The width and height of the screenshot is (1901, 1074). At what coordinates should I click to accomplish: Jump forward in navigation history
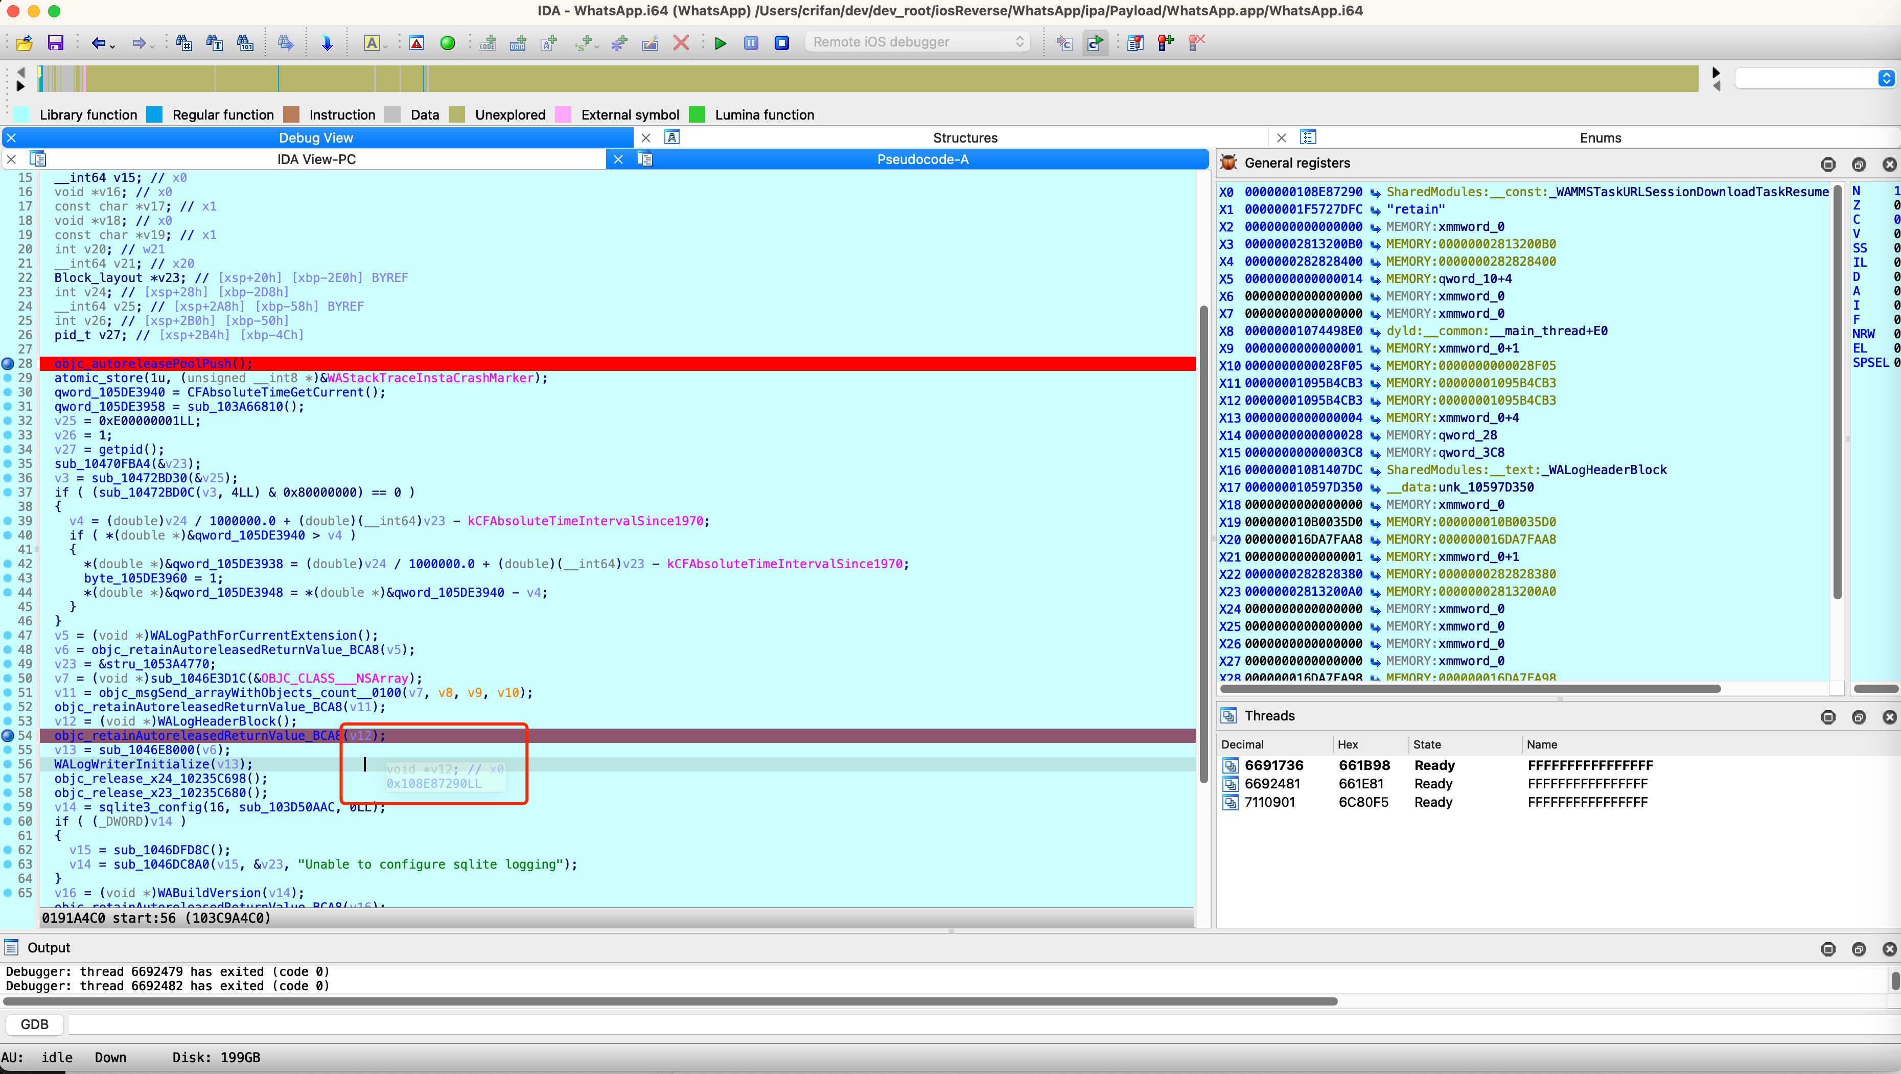[x=138, y=43]
